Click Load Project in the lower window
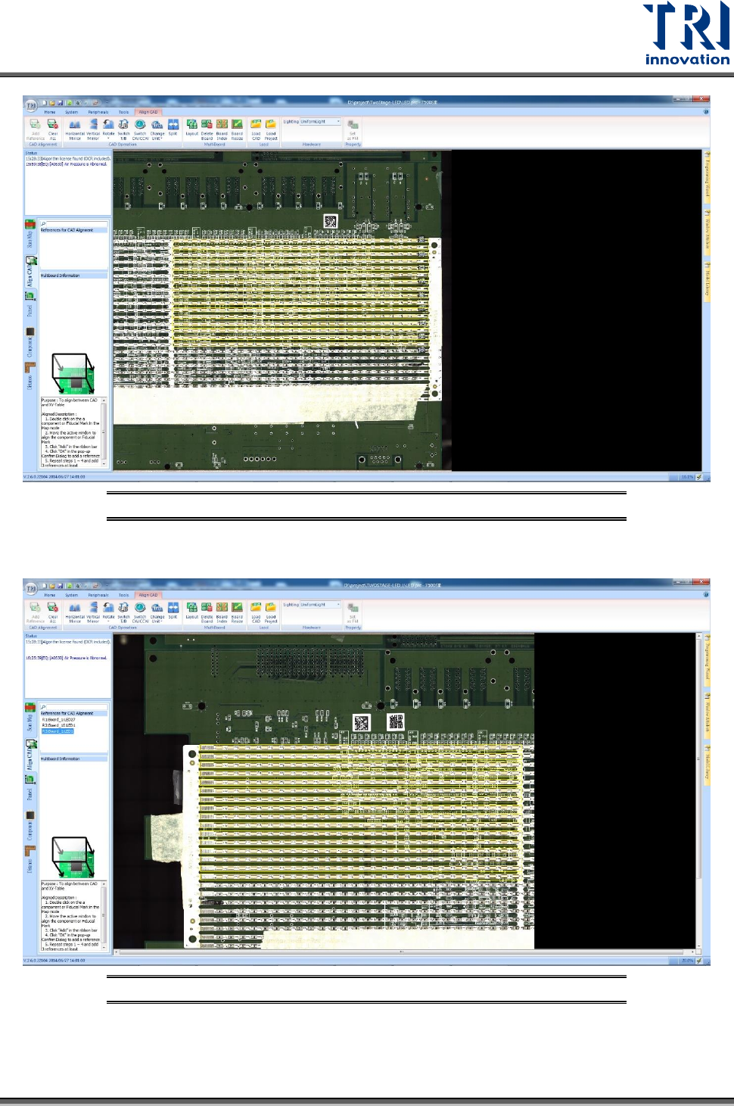This screenshot has height=1106, width=734. tap(271, 612)
